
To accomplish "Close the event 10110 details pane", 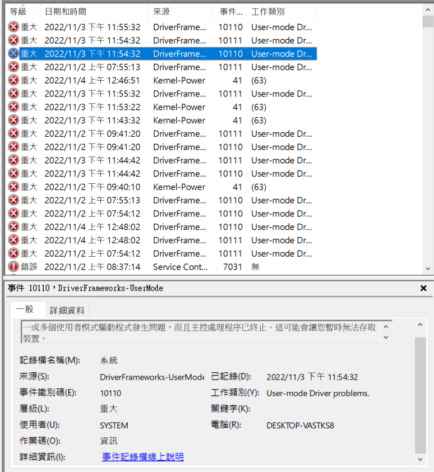I will (x=423, y=288).
